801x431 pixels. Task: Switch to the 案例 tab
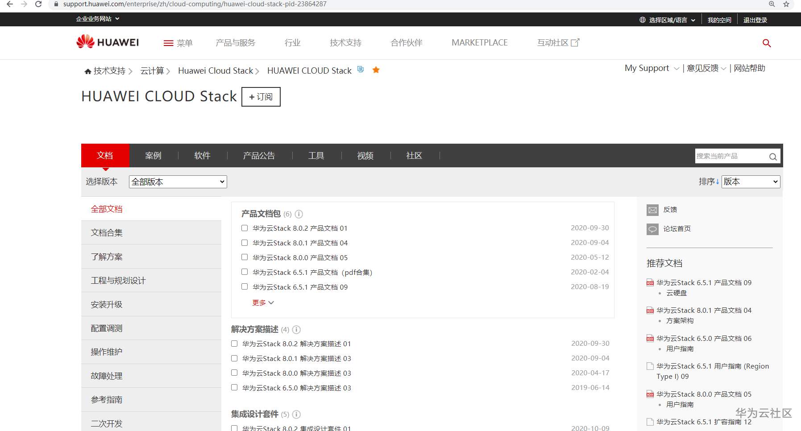point(153,156)
